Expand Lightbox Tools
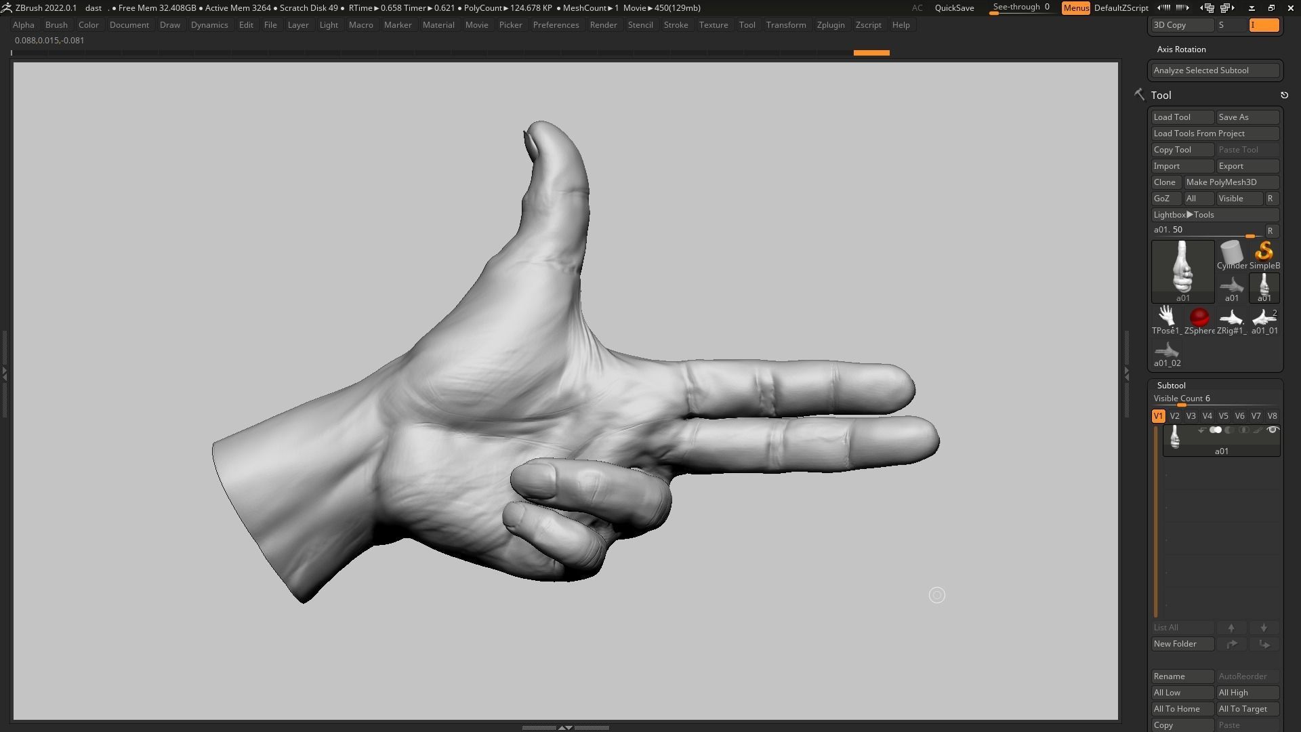The width and height of the screenshot is (1301, 732). coord(1216,215)
